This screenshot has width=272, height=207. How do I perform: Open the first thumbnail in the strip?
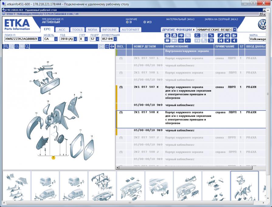coord(17,186)
